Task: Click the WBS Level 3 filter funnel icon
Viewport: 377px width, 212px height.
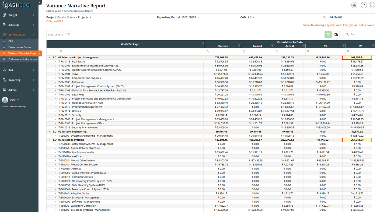Action: click(x=69, y=34)
